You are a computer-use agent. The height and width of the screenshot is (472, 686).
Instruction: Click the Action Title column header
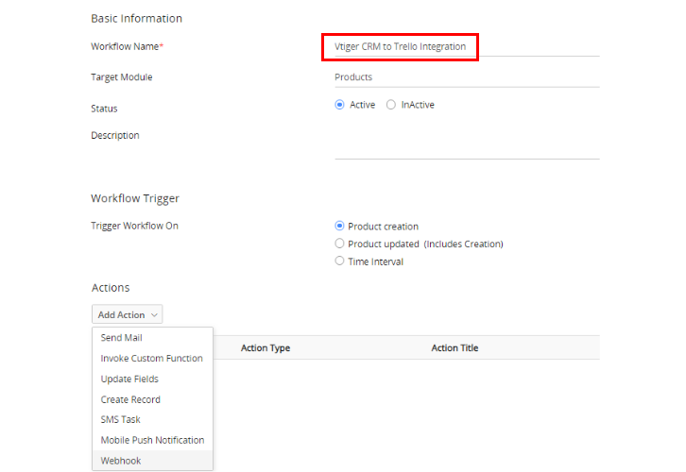(x=454, y=348)
